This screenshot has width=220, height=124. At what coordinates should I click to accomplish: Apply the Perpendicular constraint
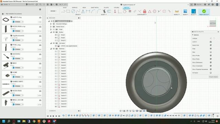[140, 11]
